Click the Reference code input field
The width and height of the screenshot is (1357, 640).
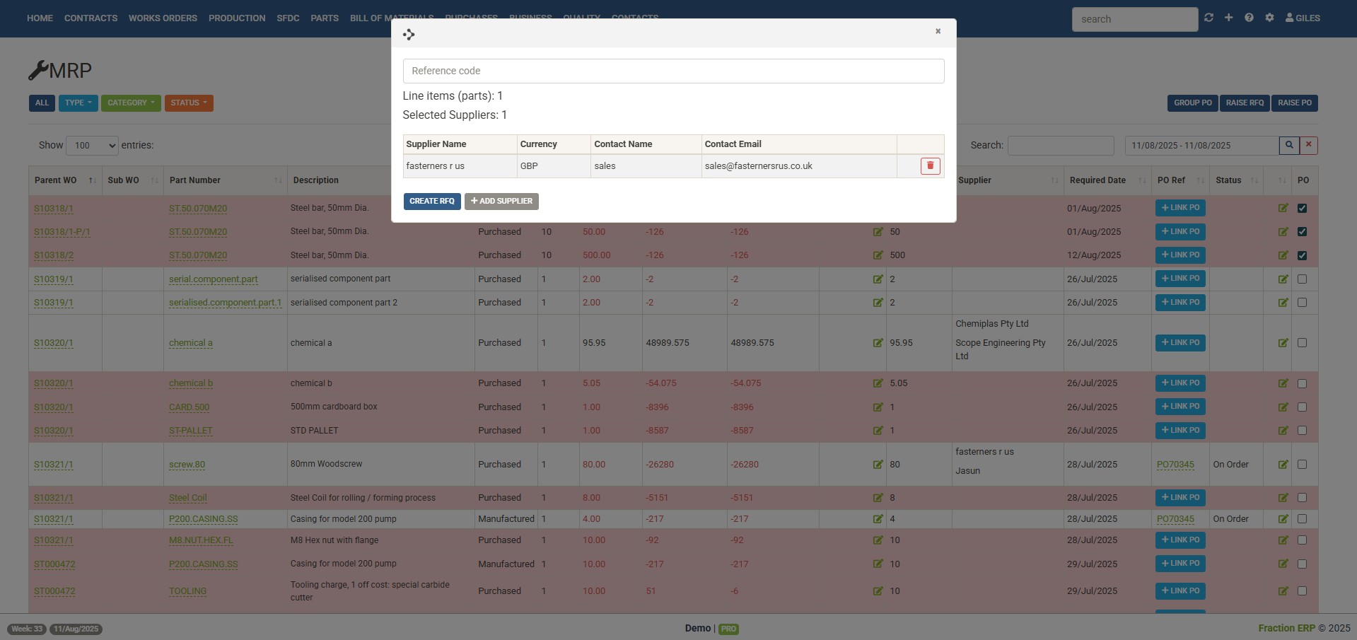coord(672,70)
